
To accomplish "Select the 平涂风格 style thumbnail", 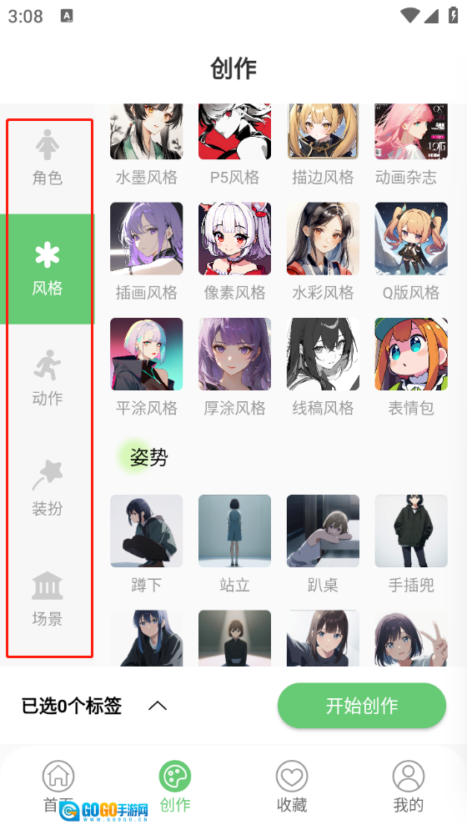I will 146,355.
